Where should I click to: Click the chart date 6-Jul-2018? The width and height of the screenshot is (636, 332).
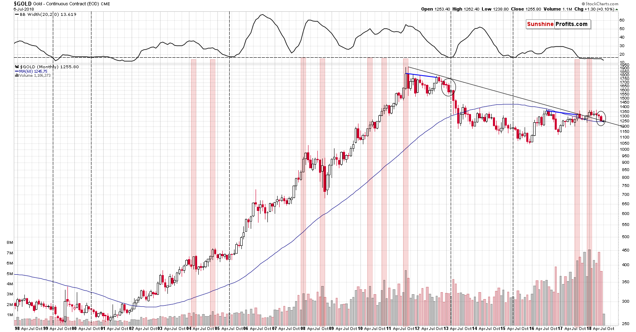24,9
